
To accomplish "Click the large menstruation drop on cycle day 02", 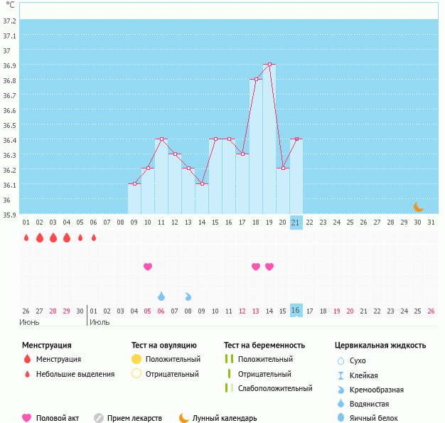I will [x=40, y=237].
